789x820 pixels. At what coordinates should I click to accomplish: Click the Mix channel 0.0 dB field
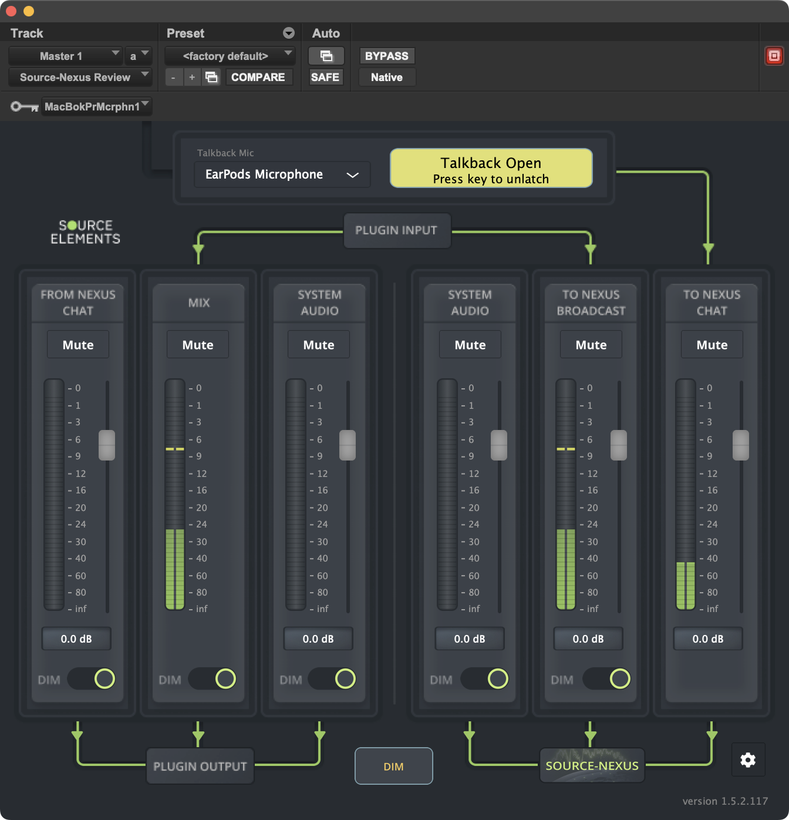point(198,638)
